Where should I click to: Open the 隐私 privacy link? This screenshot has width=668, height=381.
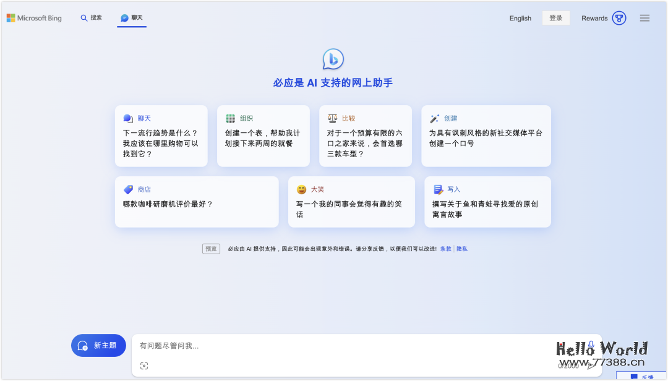[461, 248]
